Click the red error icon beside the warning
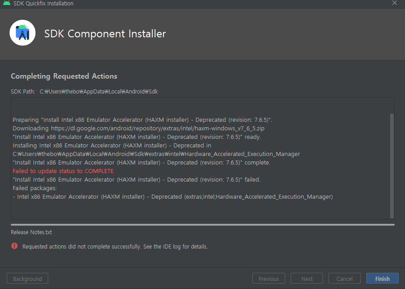Image resolution: width=405 pixels, height=289 pixels. [x=14, y=246]
